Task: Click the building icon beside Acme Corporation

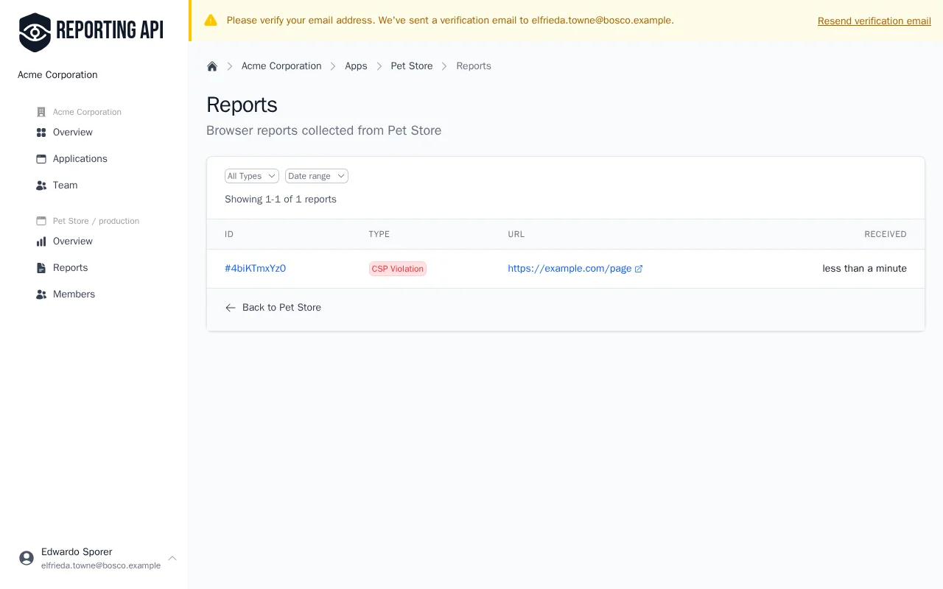Action: click(41, 111)
